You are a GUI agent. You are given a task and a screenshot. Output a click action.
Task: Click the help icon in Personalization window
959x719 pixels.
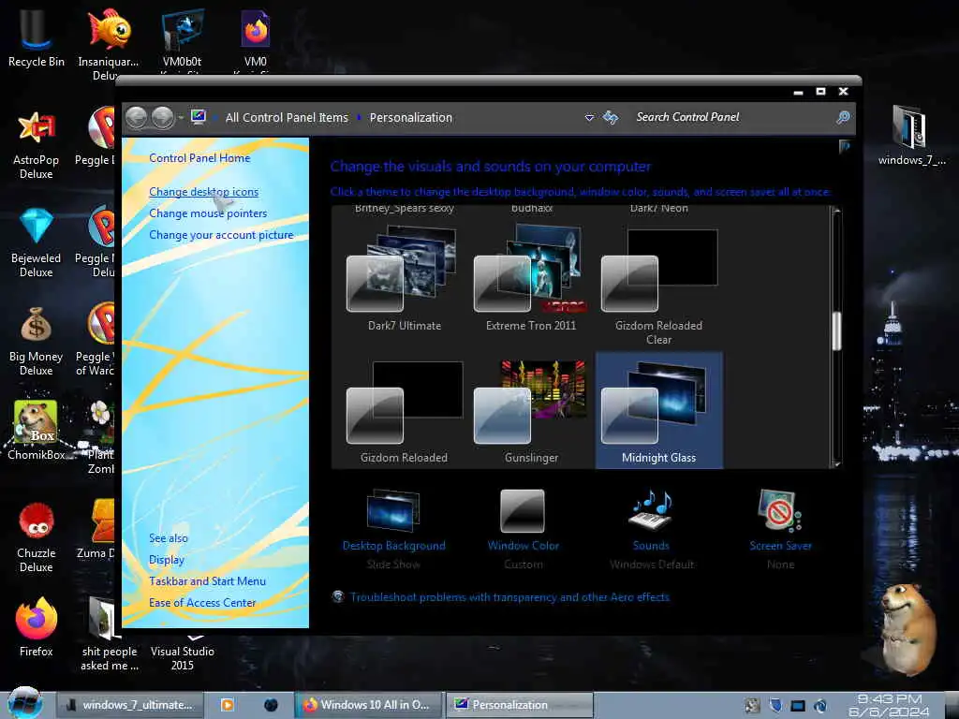click(845, 146)
